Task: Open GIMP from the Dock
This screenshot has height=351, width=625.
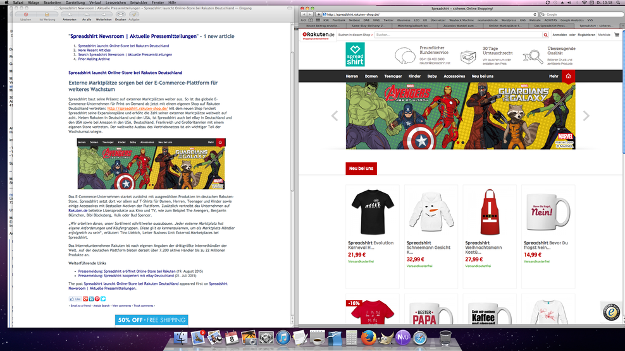Action: pyautogui.click(x=385, y=338)
